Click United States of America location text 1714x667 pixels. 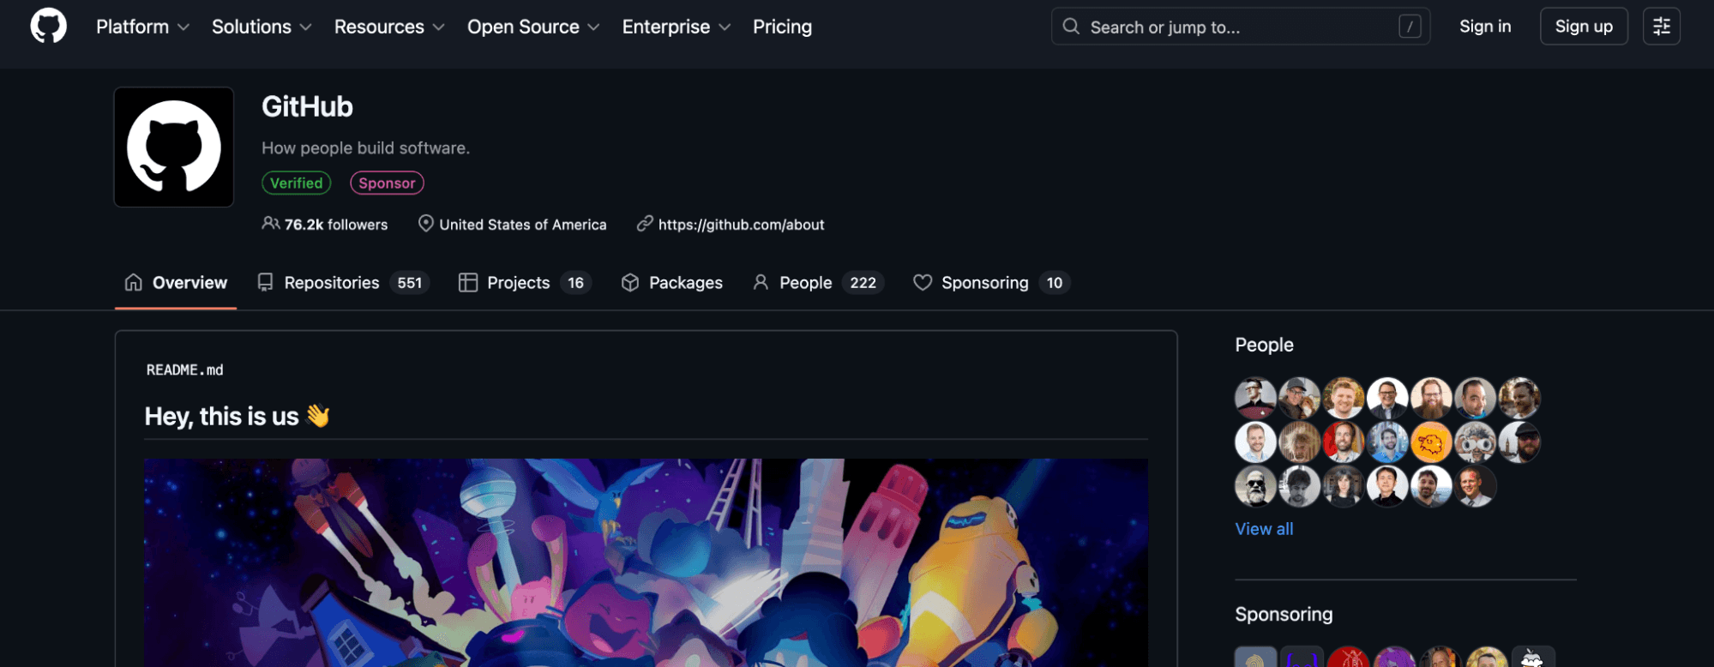click(x=523, y=225)
